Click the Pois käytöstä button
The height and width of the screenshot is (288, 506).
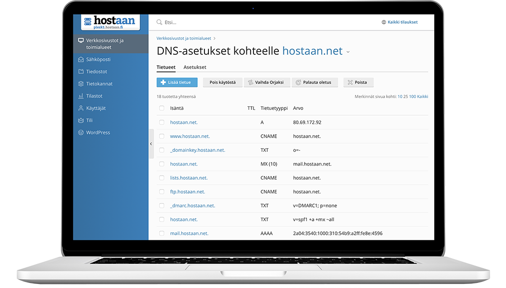click(x=222, y=83)
